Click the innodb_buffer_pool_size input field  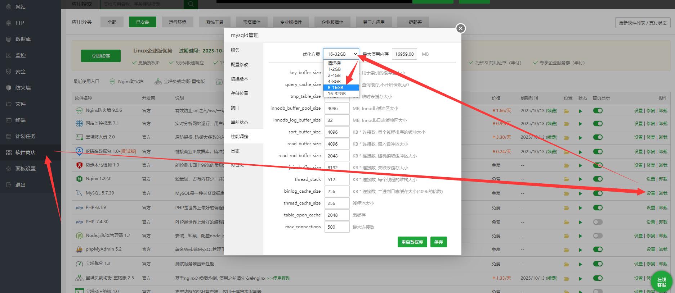pos(337,108)
